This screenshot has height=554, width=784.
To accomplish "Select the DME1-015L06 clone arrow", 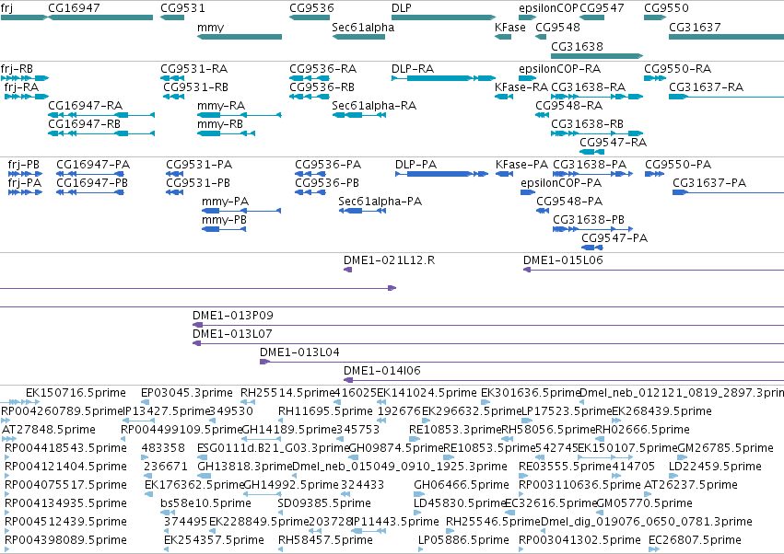I will [653, 270].
